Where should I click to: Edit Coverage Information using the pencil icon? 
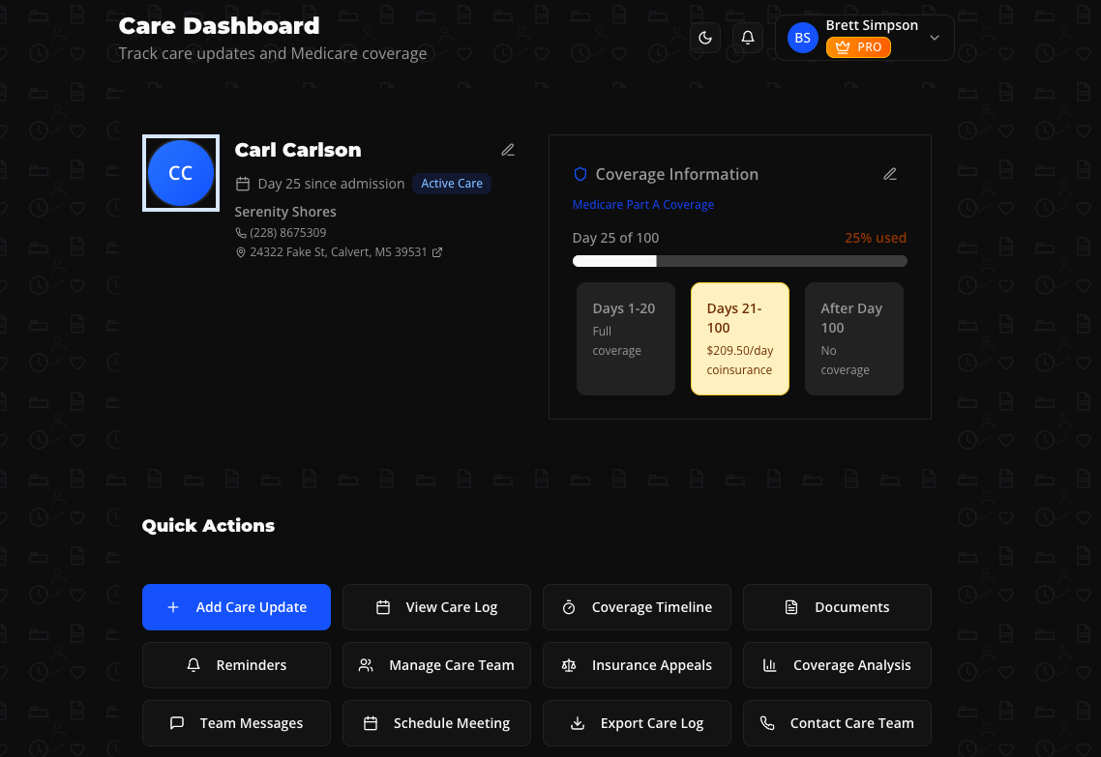890,174
